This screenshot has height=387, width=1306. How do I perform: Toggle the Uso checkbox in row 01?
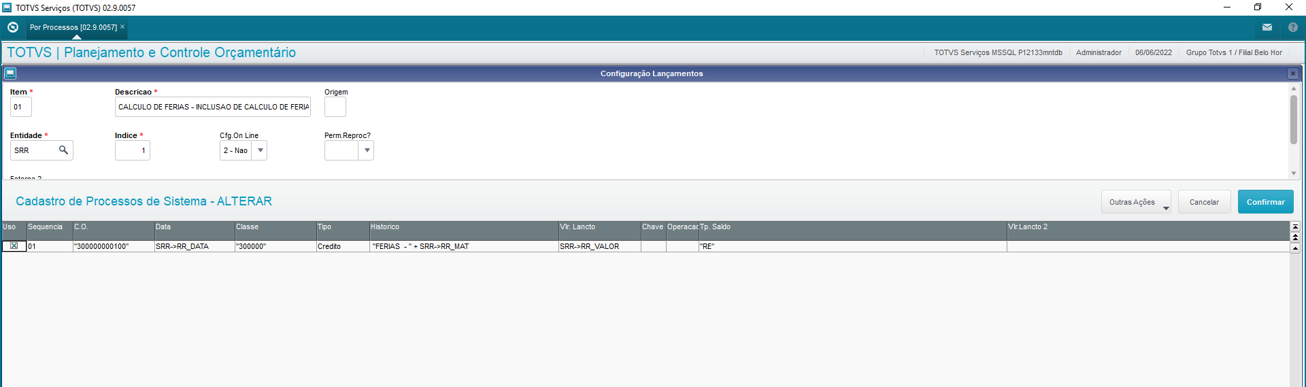(x=14, y=246)
